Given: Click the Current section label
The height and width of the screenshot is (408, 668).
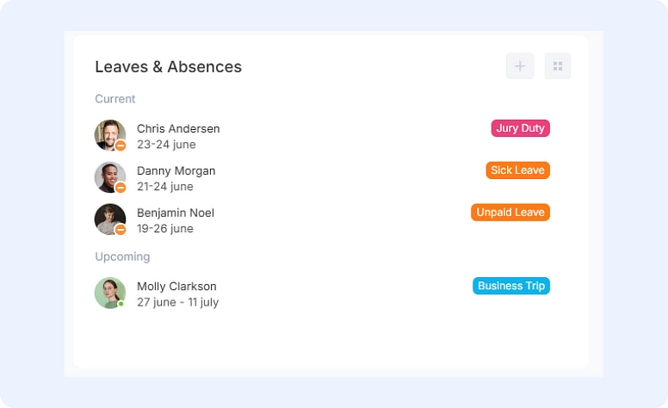Looking at the screenshot, I should [x=115, y=99].
